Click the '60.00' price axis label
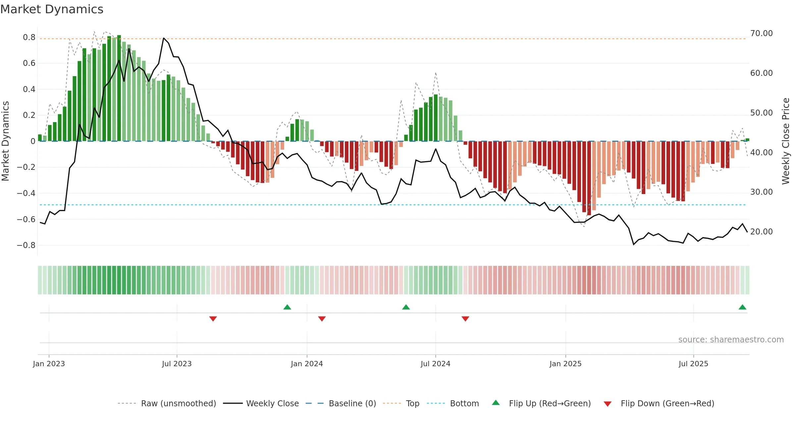The image size is (795, 447). pyautogui.click(x=762, y=73)
